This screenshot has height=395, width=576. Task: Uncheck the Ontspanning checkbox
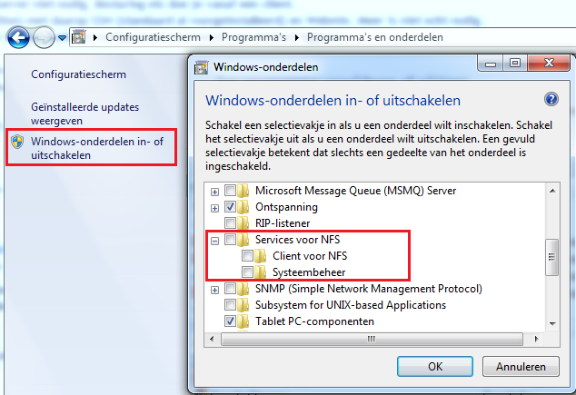[230, 207]
